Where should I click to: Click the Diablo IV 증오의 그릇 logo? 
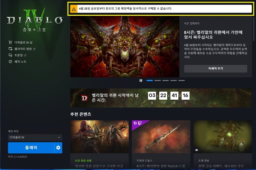click(35, 20)
